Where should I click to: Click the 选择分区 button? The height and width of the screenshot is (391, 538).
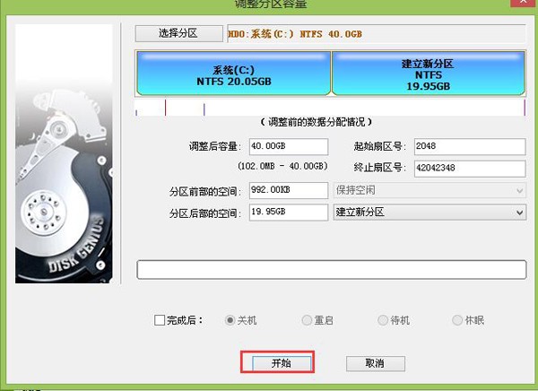(x=178, y=34)
